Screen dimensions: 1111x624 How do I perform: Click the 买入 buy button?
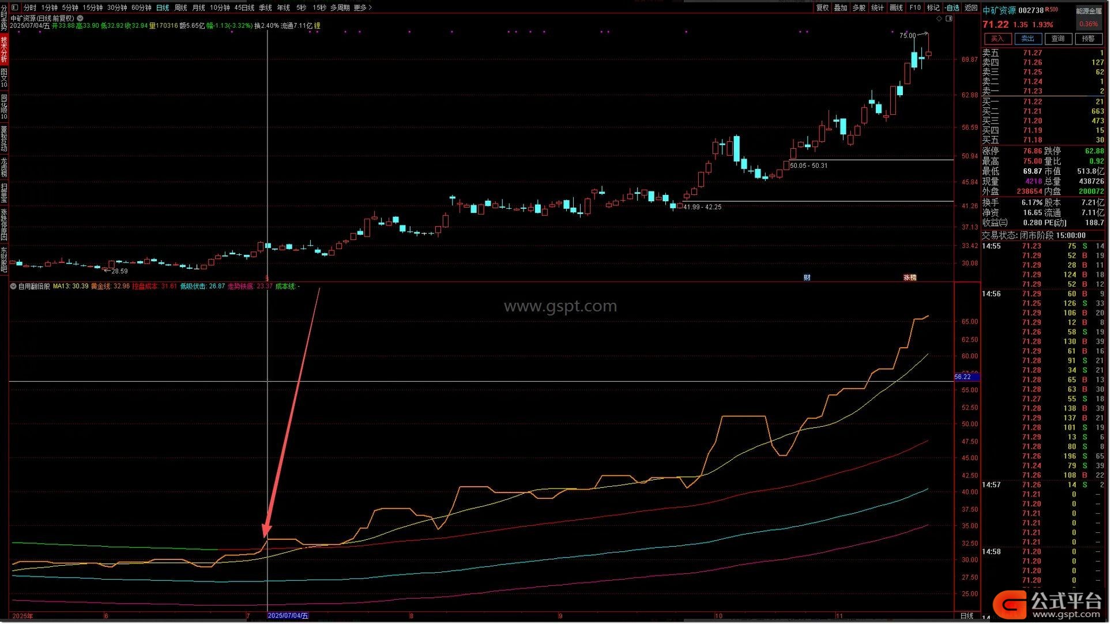[x=997, y=39]
